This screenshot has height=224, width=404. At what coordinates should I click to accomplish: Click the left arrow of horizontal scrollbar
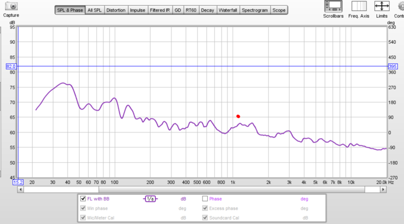[x=20, y=189]
